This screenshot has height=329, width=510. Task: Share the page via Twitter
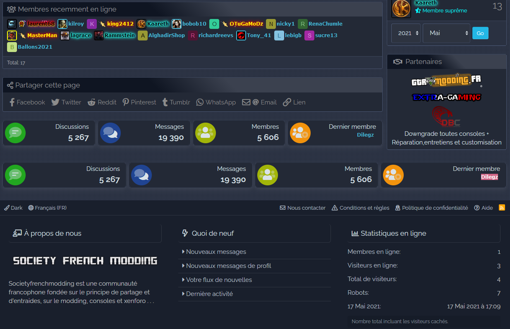[x=66, y=102]
